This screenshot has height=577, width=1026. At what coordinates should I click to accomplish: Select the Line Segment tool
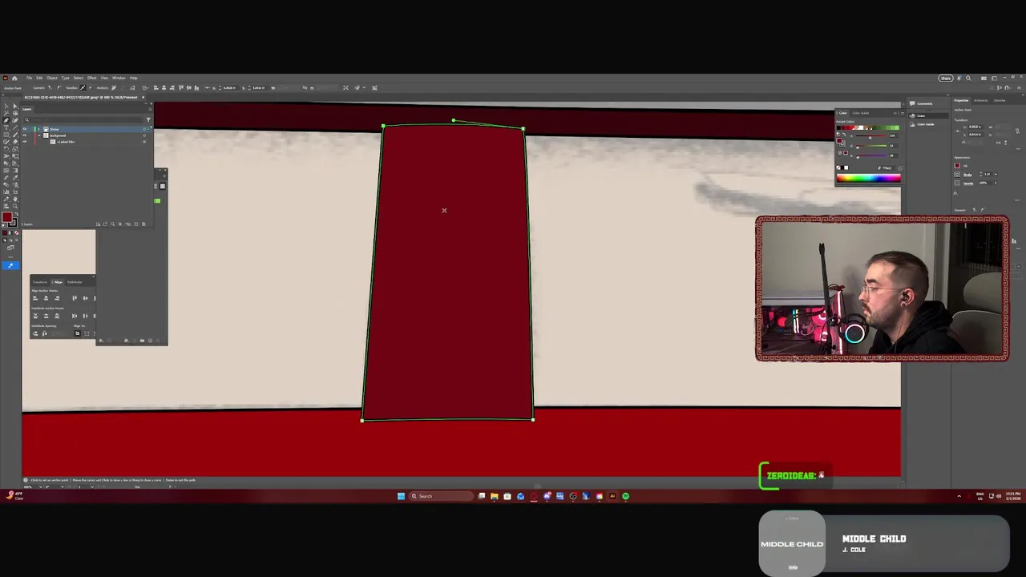click(x=15, y=127)
